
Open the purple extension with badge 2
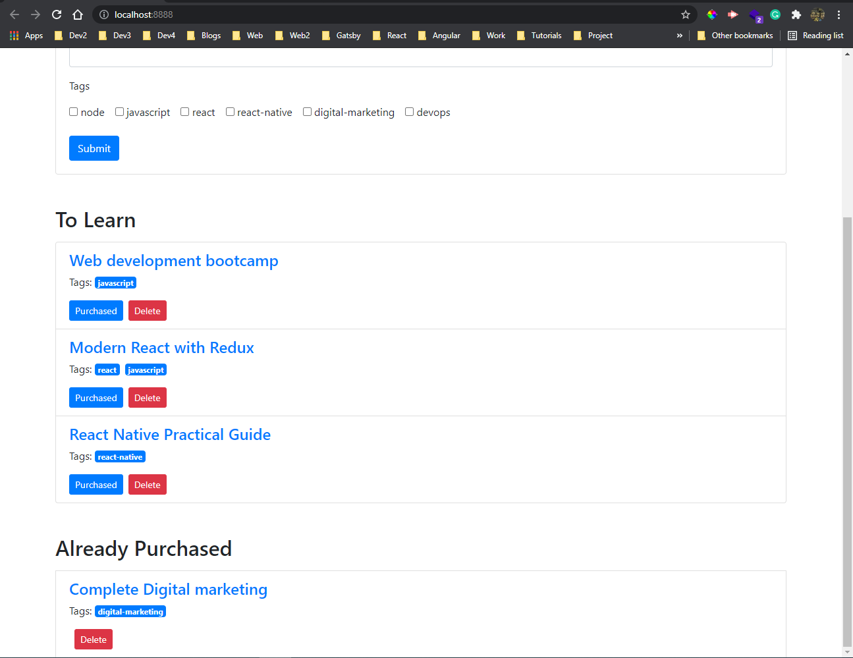[755, 15]
